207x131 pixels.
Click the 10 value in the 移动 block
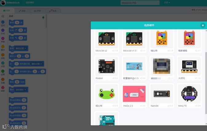(x=17, y=22)
